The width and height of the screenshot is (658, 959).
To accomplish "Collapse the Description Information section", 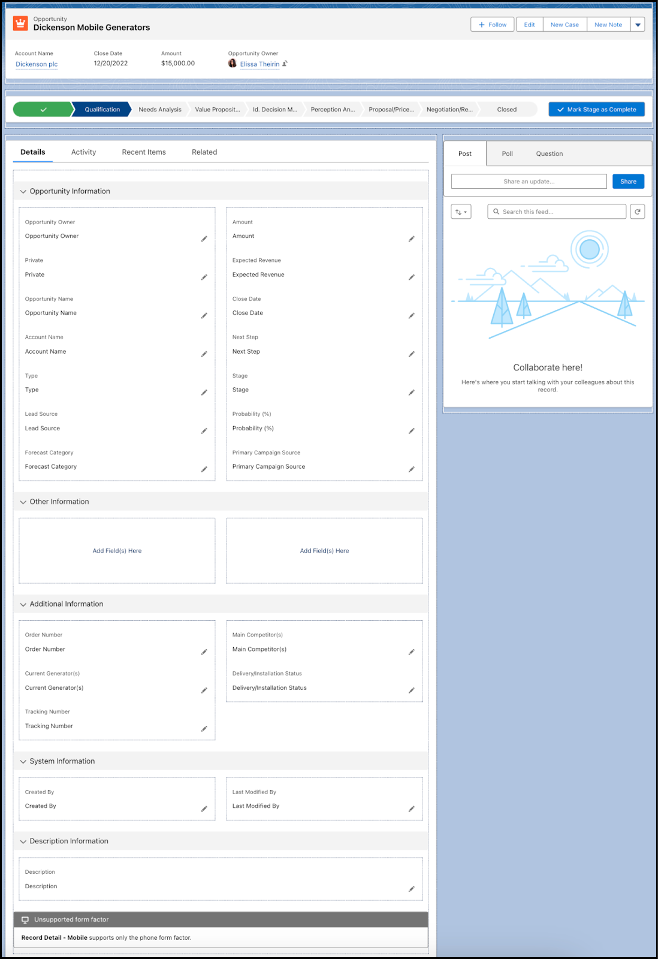I will [x=23, y=842].
